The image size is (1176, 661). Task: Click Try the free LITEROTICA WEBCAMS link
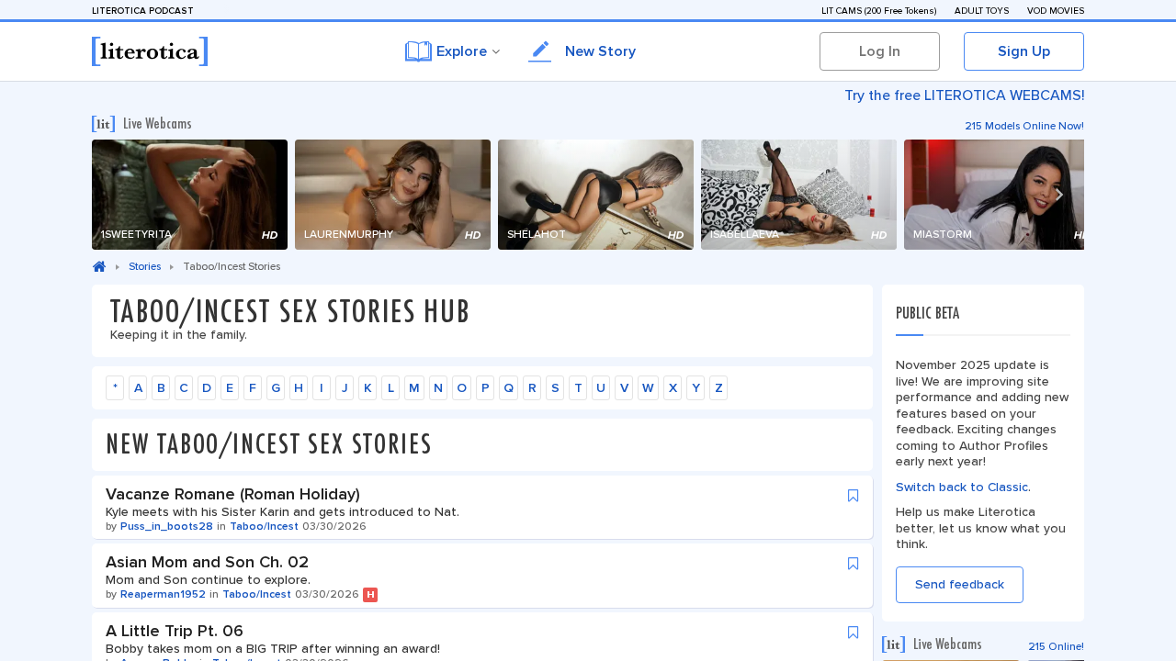[x=964, y=95]
